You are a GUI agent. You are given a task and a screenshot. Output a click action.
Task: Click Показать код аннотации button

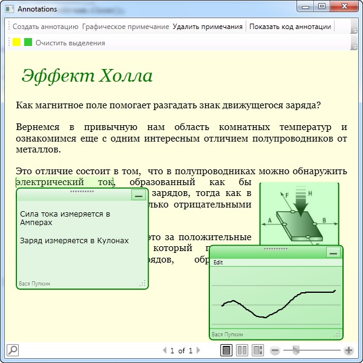click(290, 27)
